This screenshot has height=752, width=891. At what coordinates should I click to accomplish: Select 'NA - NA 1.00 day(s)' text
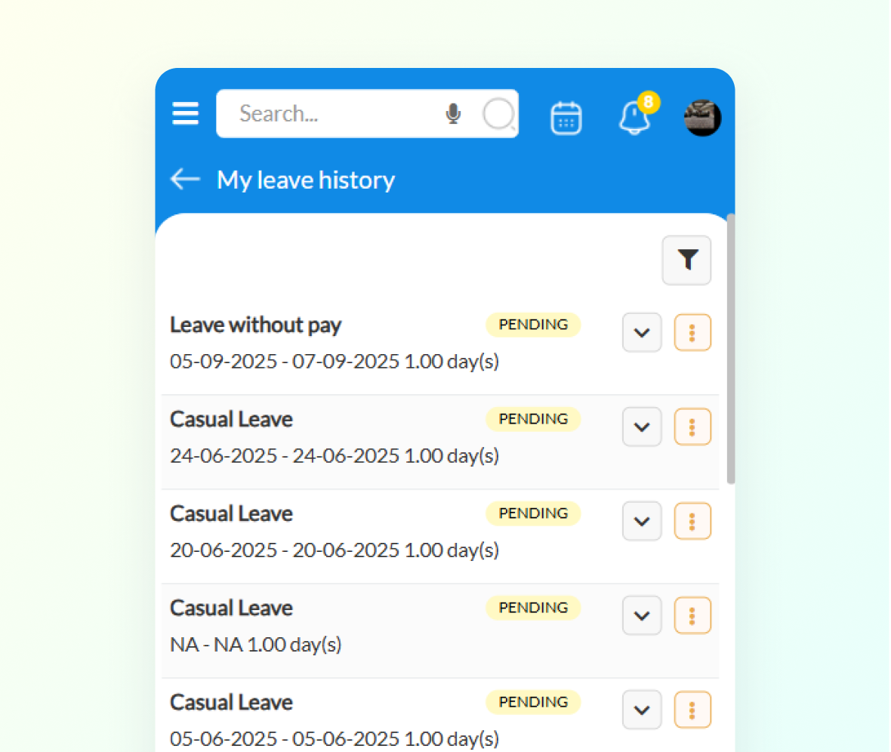coord(256,645)
